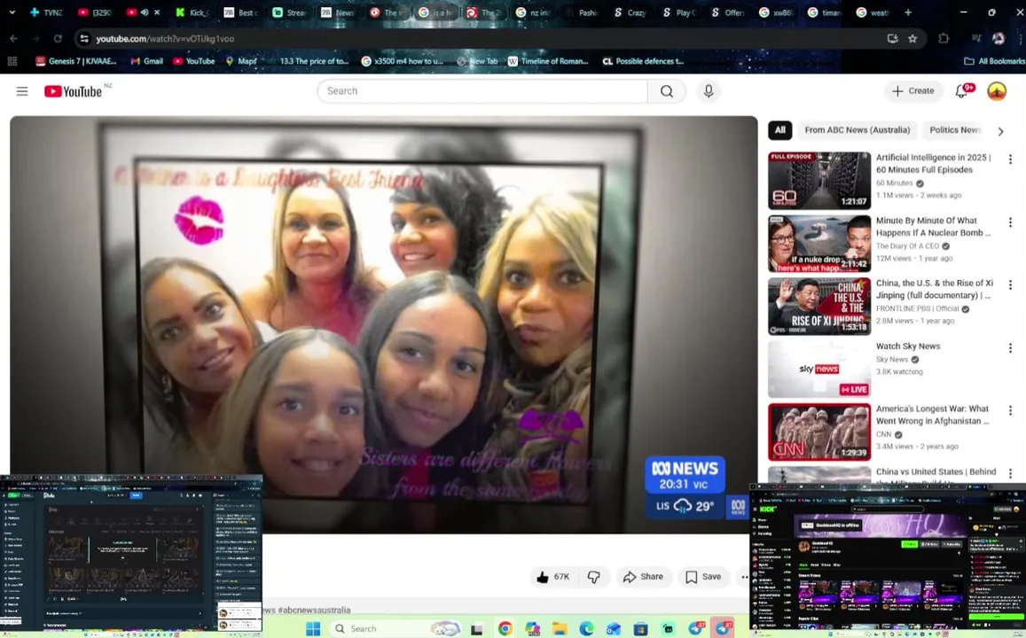The image size is (1026, 638).
Task: Dislike the video with thumbs down
Action: tap(593, 577)
